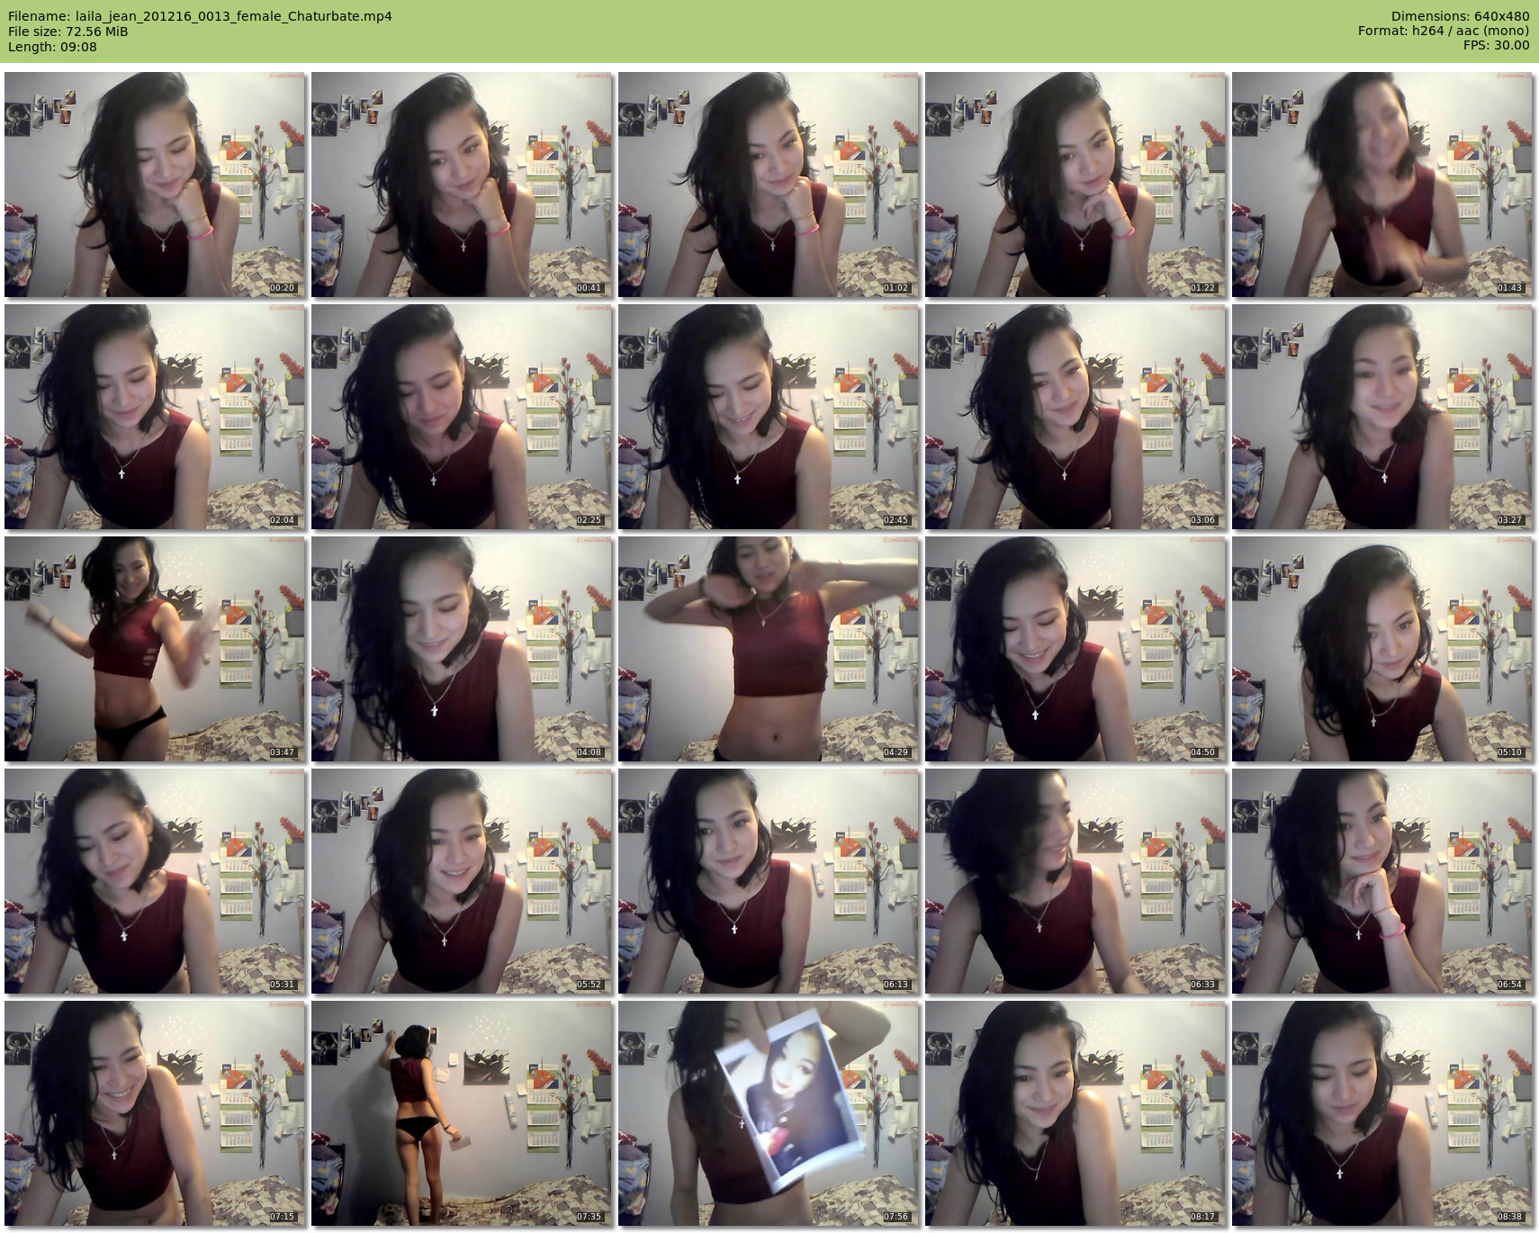
Task: Click the thumbnail stamped 02:04
Action: [x=155, y=417]
